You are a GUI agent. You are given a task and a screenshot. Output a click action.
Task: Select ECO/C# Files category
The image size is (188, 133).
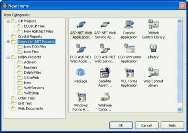coord(34,26)
